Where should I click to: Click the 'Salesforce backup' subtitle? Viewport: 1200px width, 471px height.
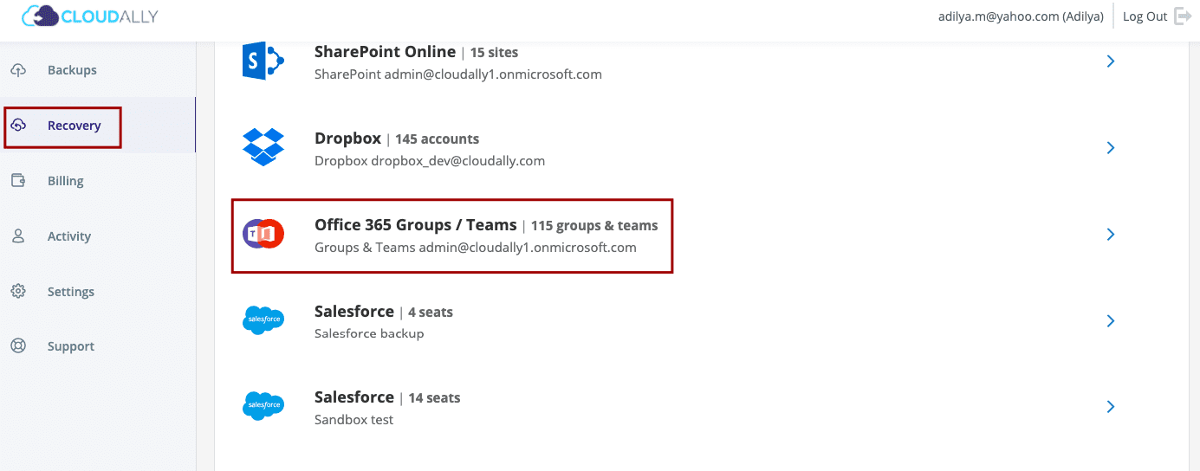pyautogui.click(x=369, y=333)
